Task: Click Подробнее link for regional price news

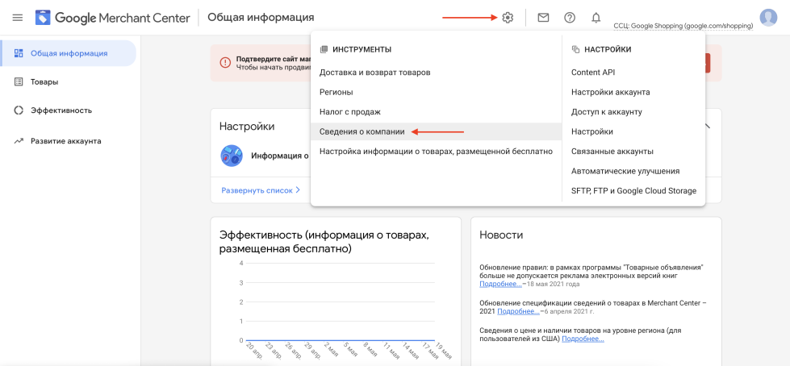Action: click(583, 339)
